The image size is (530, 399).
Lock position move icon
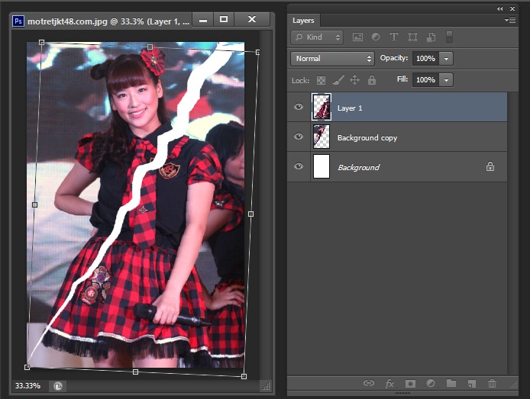354,80
